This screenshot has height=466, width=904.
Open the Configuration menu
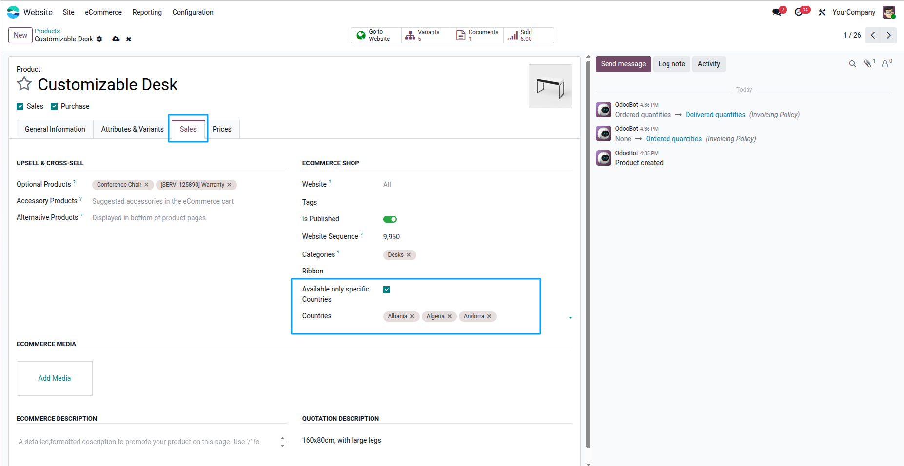193,12
